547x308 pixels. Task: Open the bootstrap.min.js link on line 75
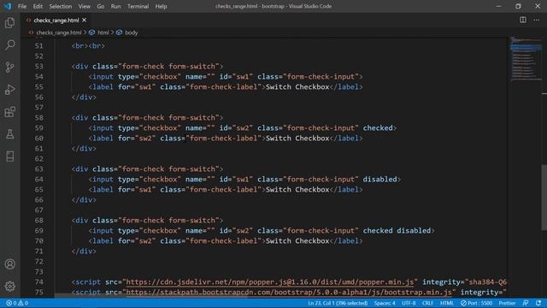pyautogui.click(x=289, y=292)
